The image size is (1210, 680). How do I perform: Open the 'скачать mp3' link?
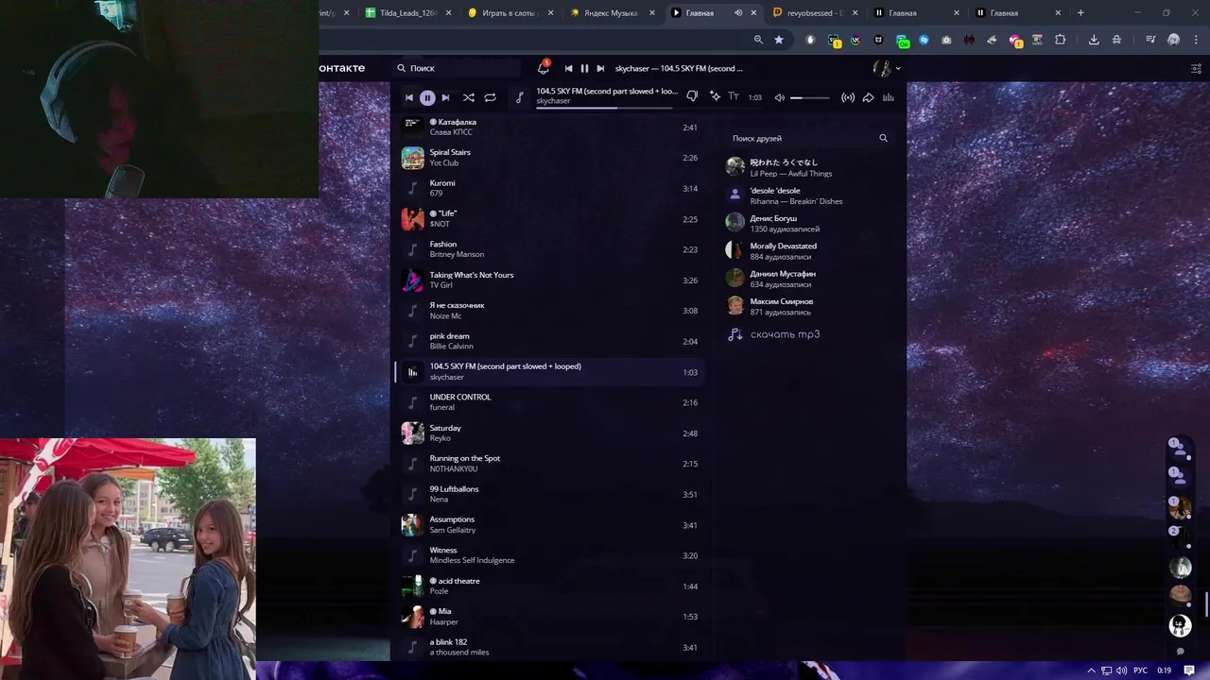[x=773, y=334]
